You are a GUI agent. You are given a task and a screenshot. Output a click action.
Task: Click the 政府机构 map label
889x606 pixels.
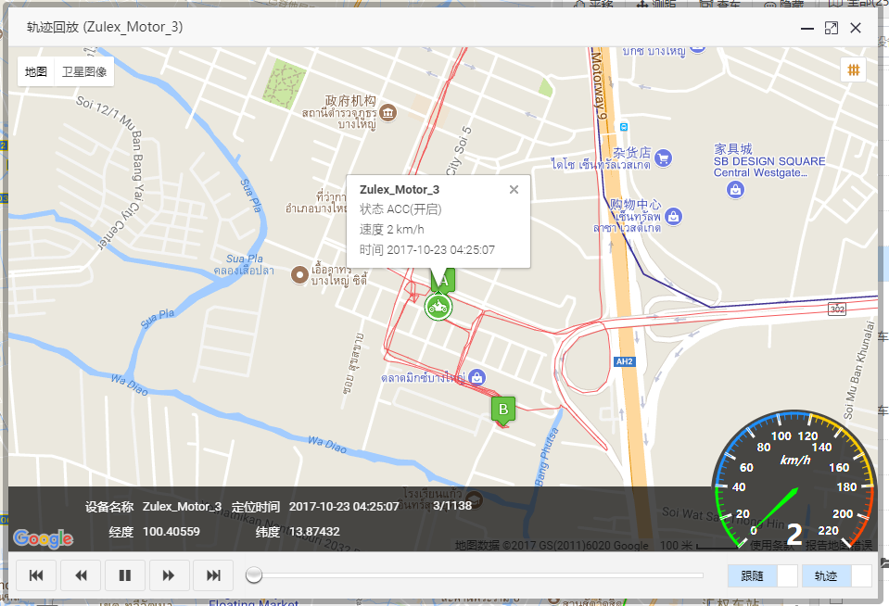tap(349, 101)
